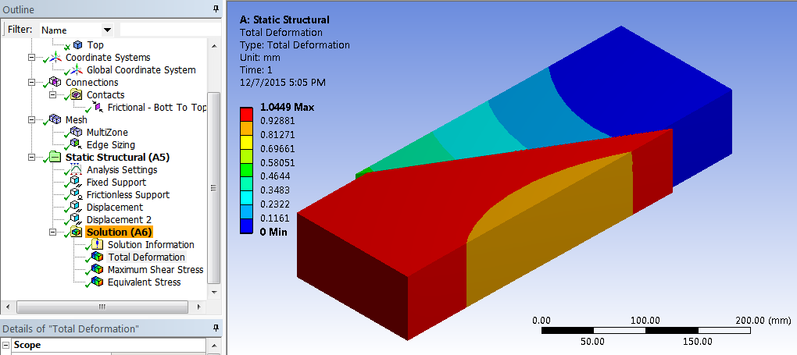Click the 'A: Static Structural' viewport title
Image resolution: width=797 pixels, height=355 pixels.
click(x=284, y=20)
